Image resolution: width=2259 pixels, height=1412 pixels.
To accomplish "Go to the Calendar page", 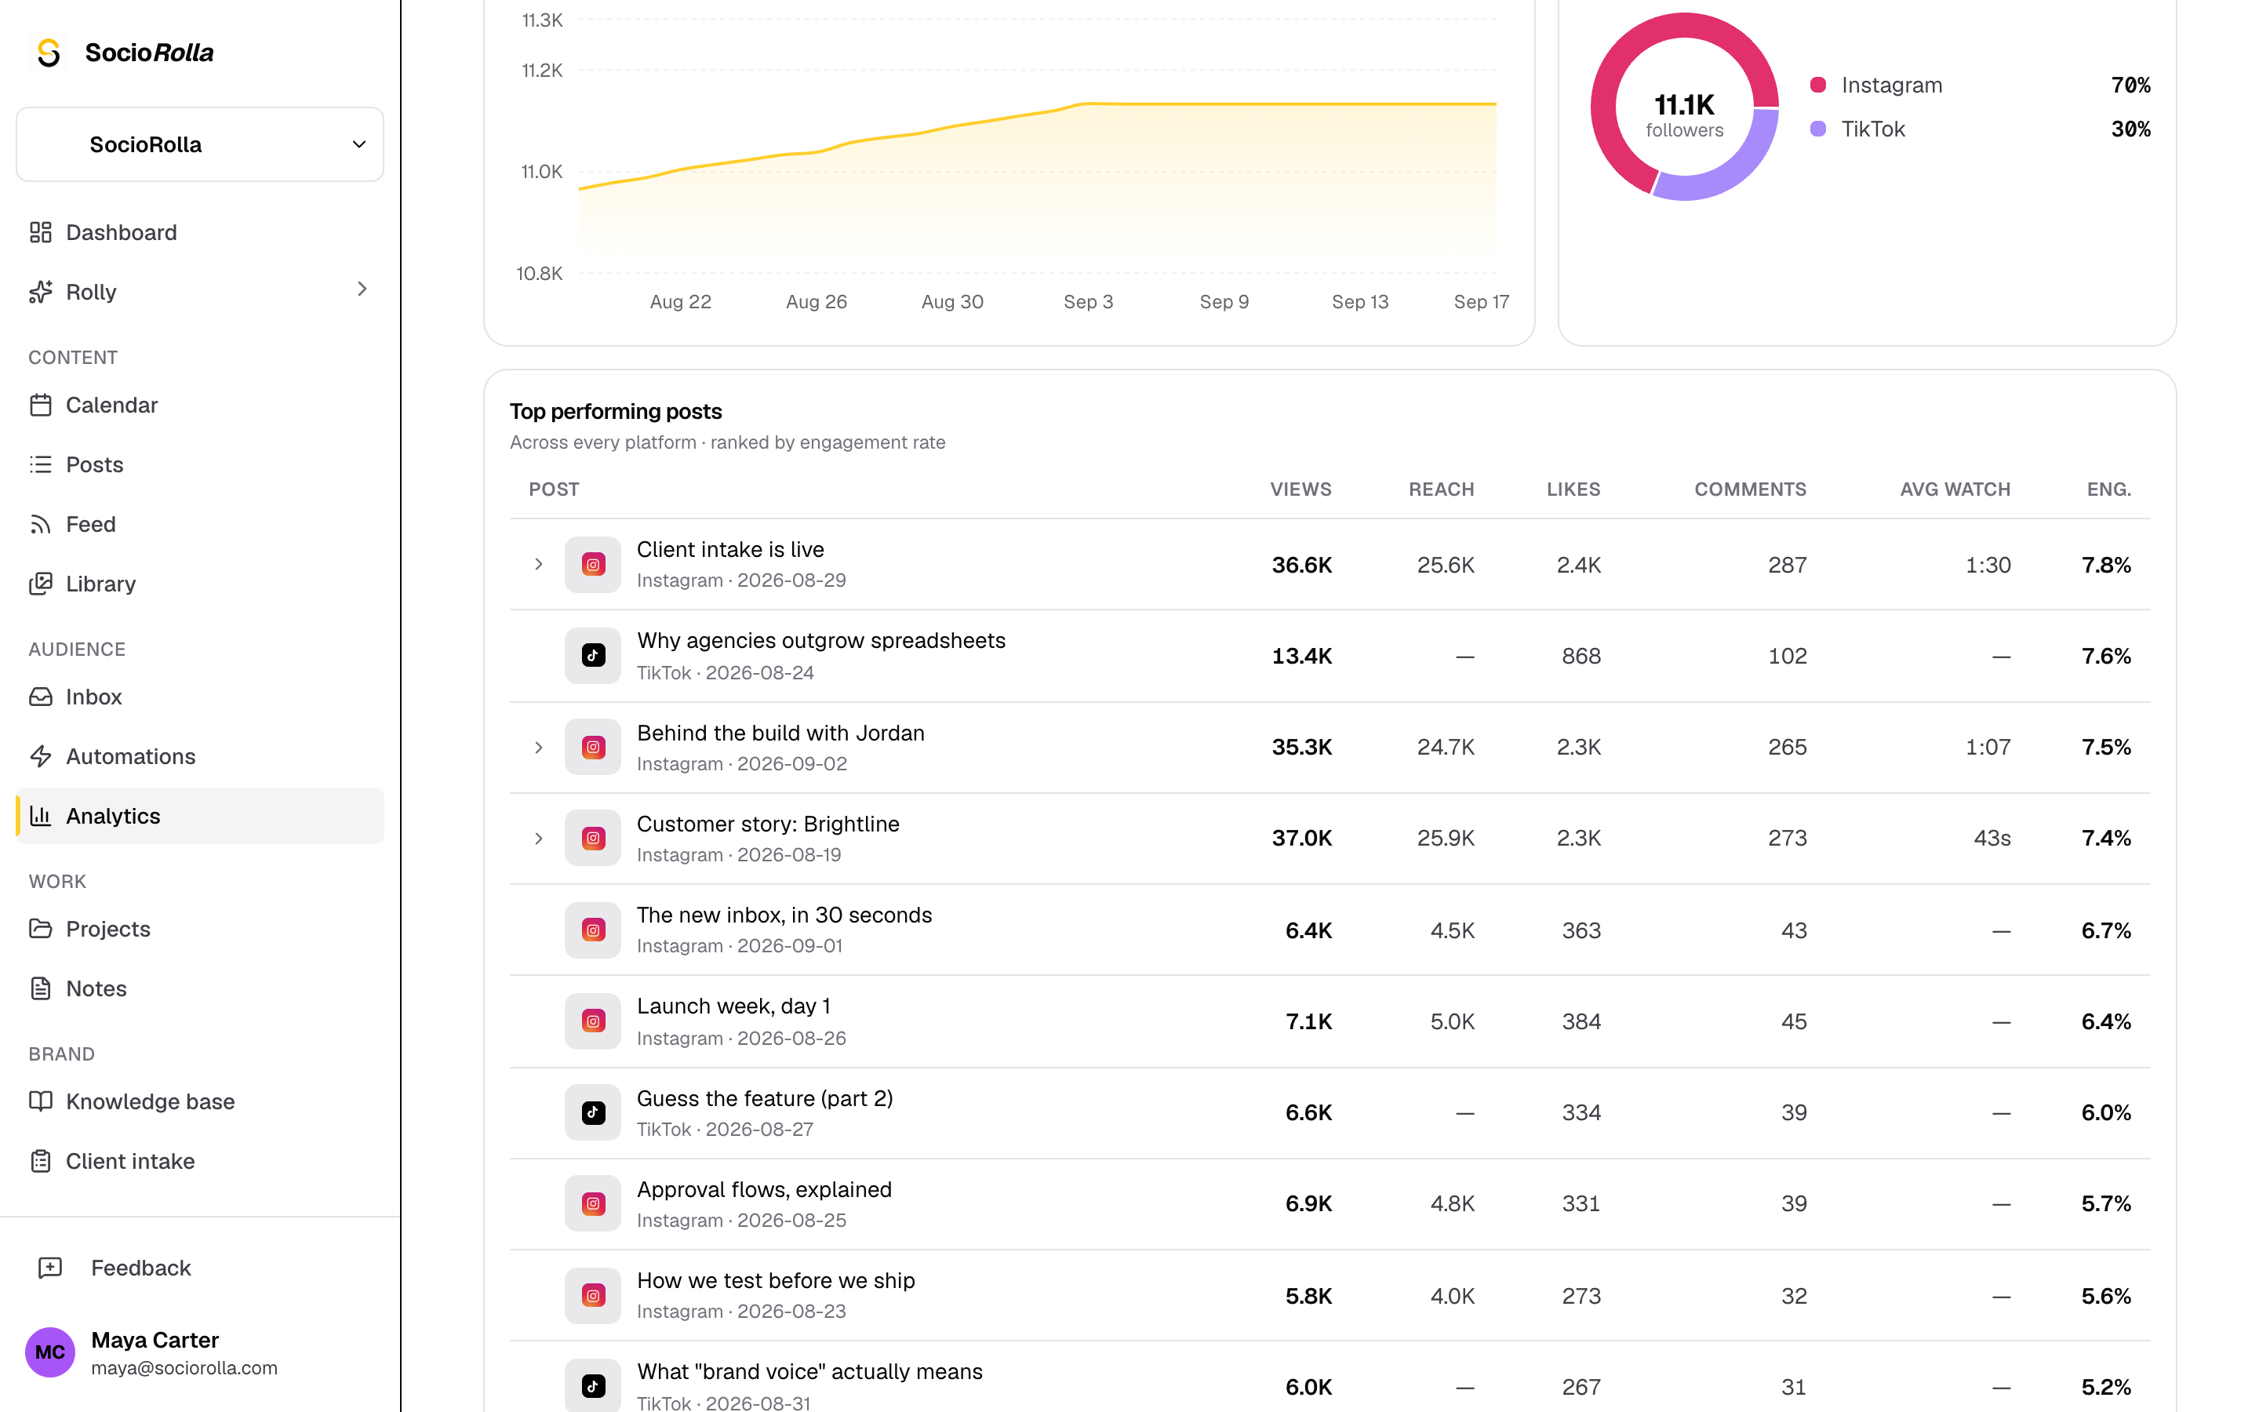I will tap(200, 406).
